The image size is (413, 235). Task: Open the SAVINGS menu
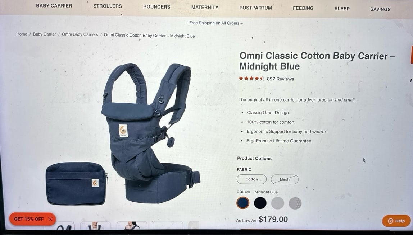pos(380,9)
